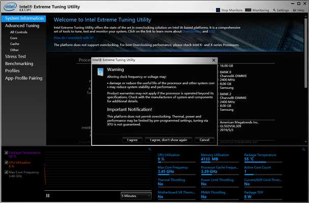
Task: Select Cache under Advanced Tuning
Action: [x=15, y=44]
